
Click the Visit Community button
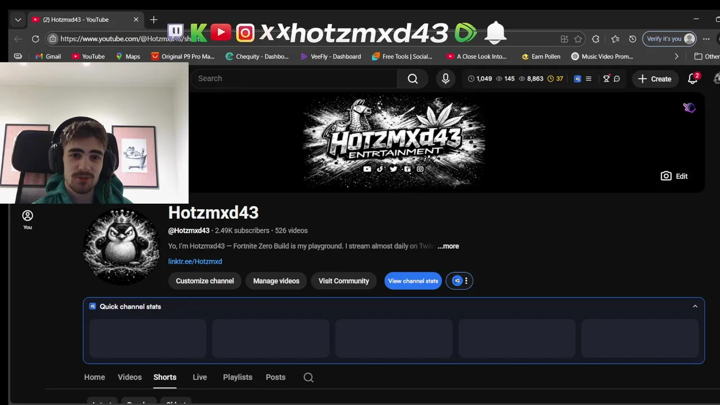(x=344, y=281)
